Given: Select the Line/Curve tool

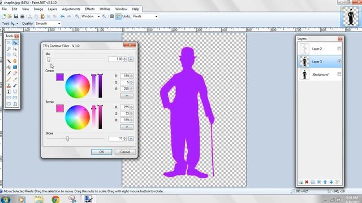Looking at the screenshot, I should [15, 91].
